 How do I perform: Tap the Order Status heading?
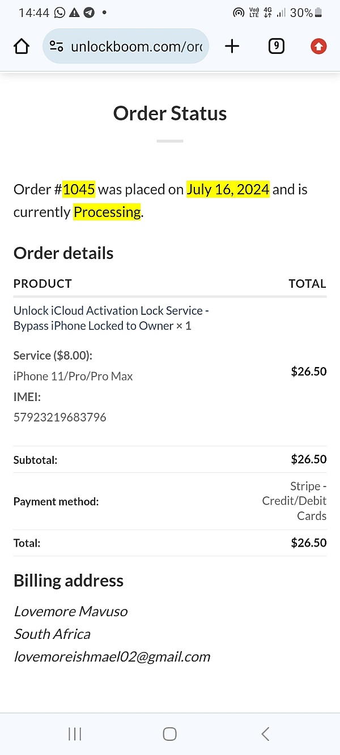(170, 113)
